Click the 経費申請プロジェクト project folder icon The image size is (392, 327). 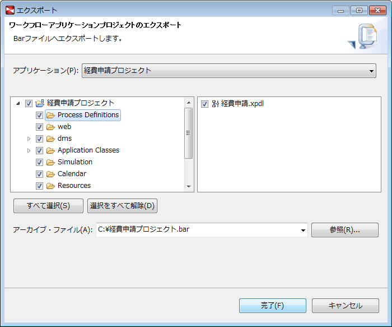[x=40, y=103]
